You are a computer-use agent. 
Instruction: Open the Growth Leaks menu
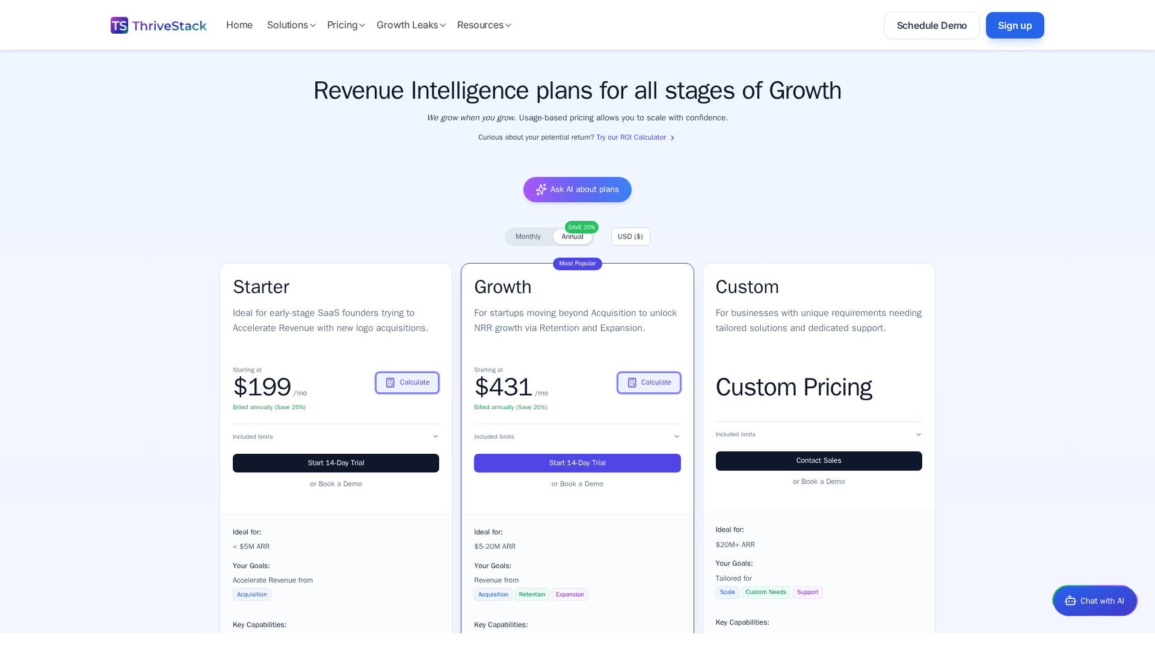pos(410,25)
